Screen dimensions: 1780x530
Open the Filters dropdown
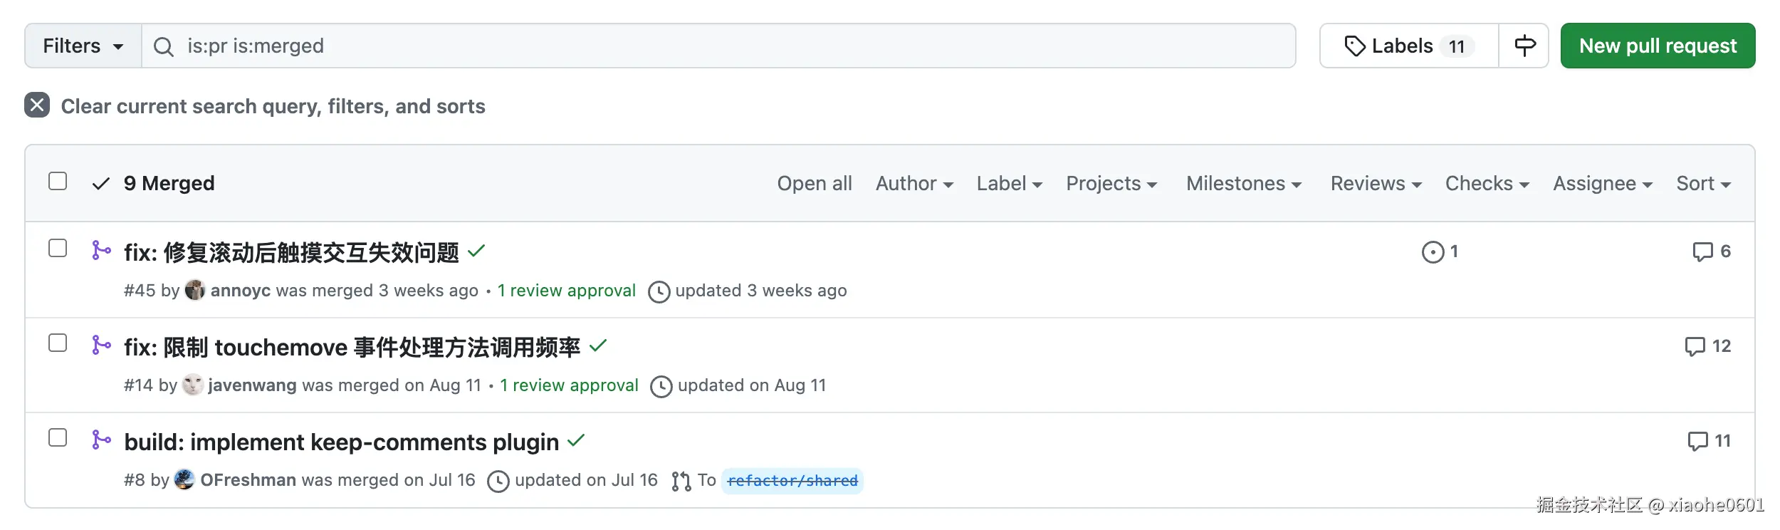[x=83, y=46]
